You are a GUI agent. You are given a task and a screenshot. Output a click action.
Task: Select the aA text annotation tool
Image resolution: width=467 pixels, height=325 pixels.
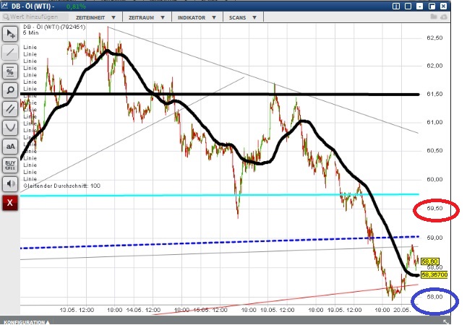tap(10, 147)
